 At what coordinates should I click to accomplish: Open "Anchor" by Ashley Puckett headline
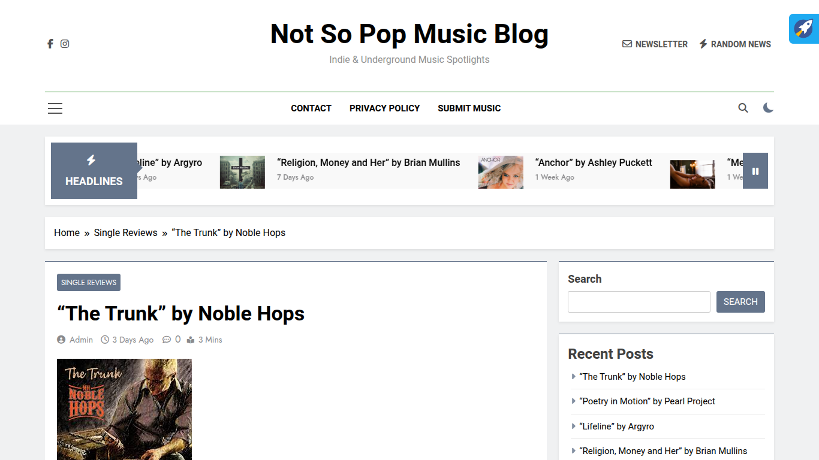[x=593, y=163]
